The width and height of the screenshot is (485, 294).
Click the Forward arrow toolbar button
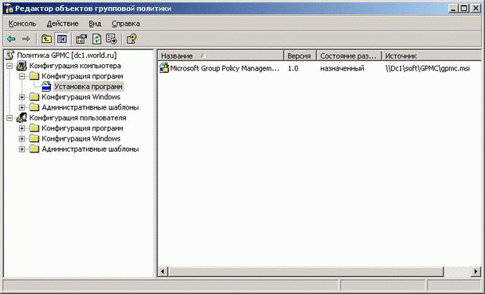26,39
